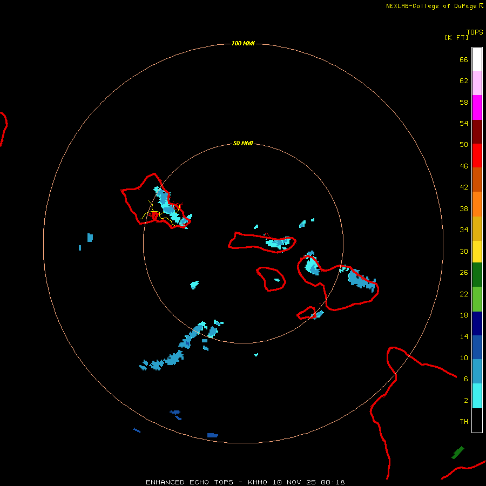The height and width of the screenshot is (486, 486).
Task: Click the legend value 50
Action: point(464,145)
